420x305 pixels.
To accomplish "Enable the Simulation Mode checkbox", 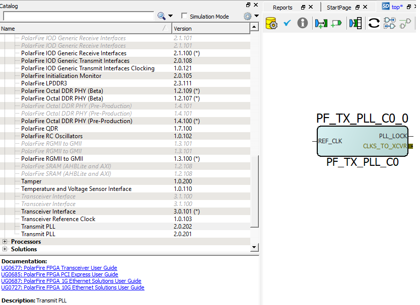I will [184, 17].
